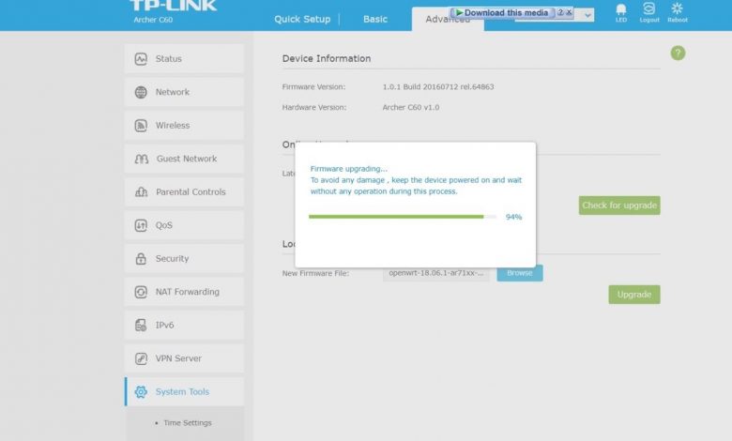Click the QoS arrows icon

tap(141, 225)
